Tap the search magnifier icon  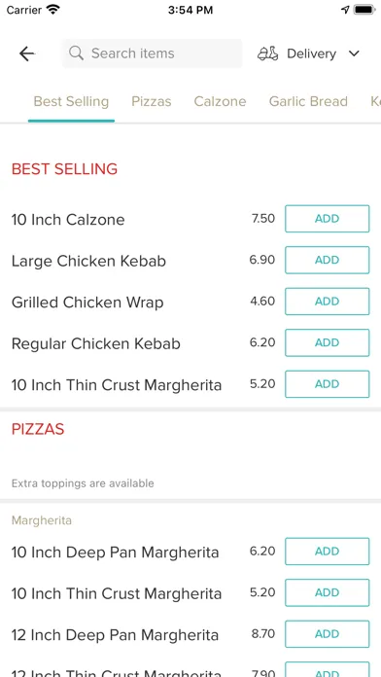(x=77, y=53)
